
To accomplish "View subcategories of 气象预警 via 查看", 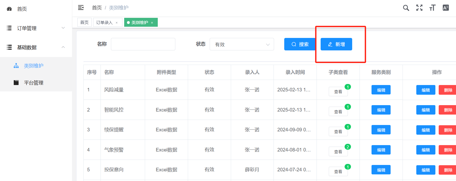I will [x=338, y=151].
